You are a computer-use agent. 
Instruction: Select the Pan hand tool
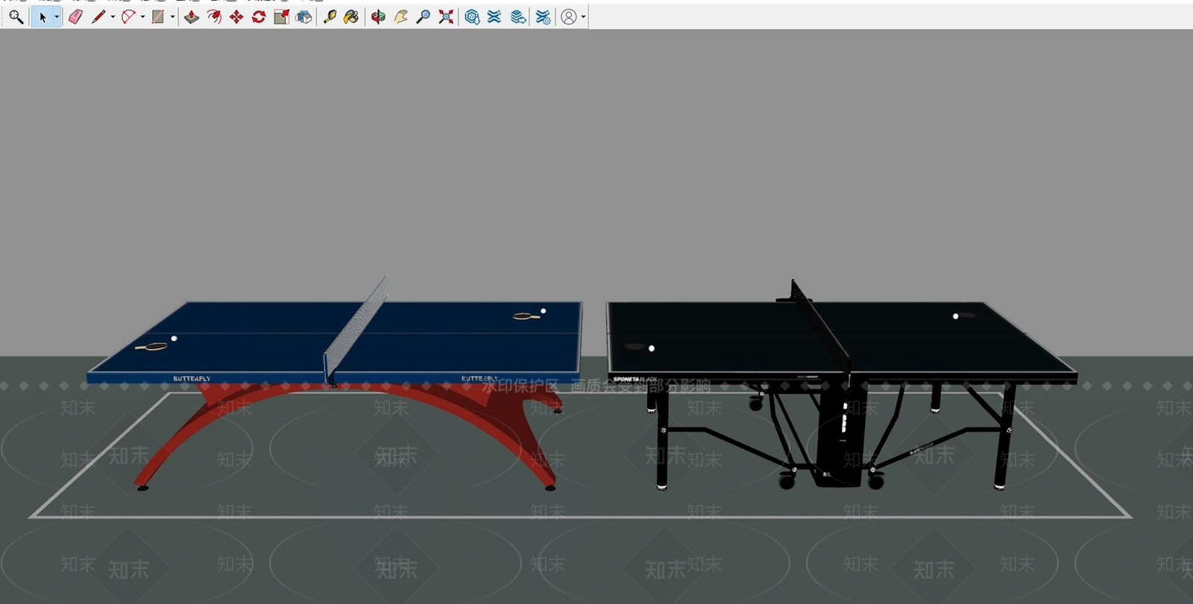click(400, 16)
